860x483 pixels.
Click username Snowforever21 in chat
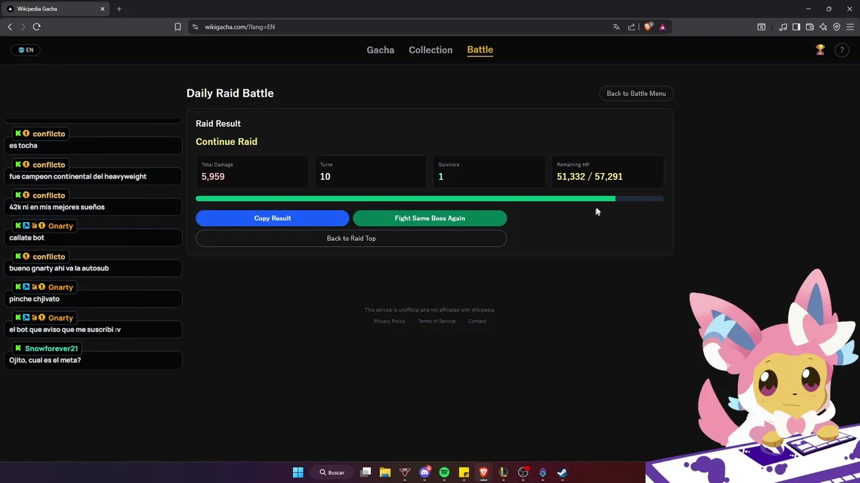coord(52,349)
